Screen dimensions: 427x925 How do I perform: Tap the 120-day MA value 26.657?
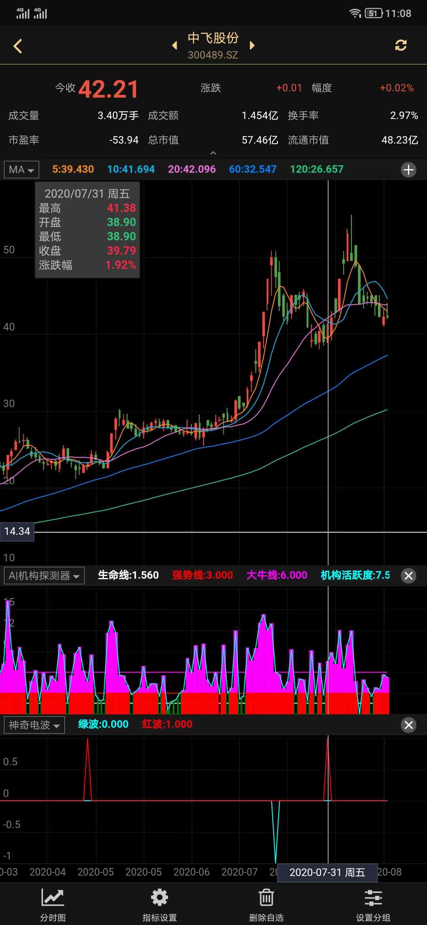point(316,169)
